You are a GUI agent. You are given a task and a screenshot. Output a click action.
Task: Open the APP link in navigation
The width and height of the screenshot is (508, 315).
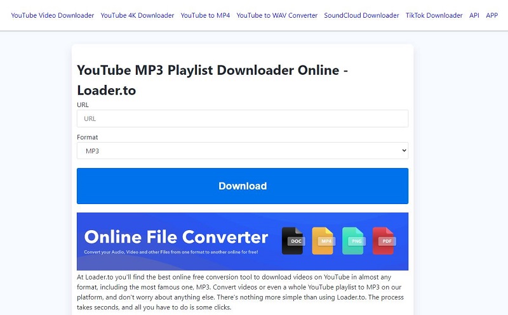pyautogui.click(x=491, y=15)
